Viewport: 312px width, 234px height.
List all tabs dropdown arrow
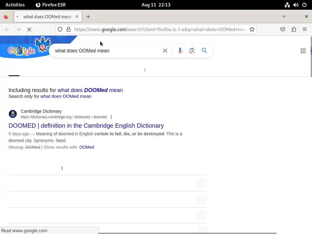[x=284, y=16]
